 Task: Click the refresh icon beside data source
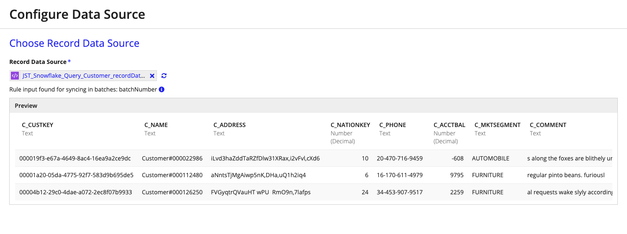(164, 76)
